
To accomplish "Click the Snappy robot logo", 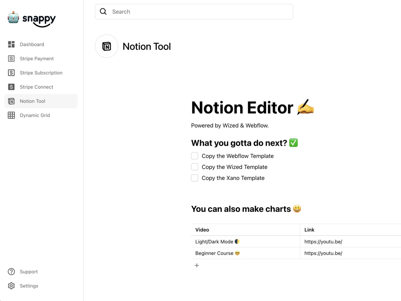I will tap(13, 17).
